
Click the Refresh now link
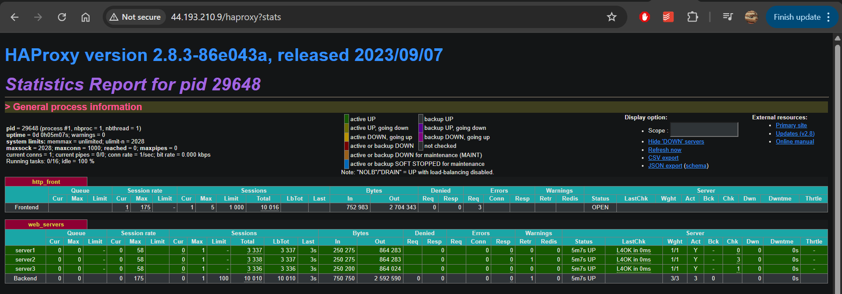click(665, 150)
